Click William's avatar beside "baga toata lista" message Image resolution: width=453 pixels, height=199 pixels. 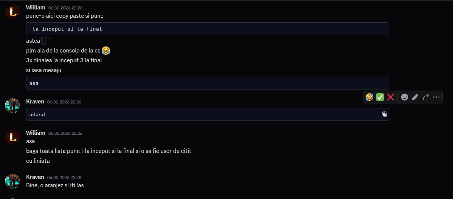[x=12, y=137]
